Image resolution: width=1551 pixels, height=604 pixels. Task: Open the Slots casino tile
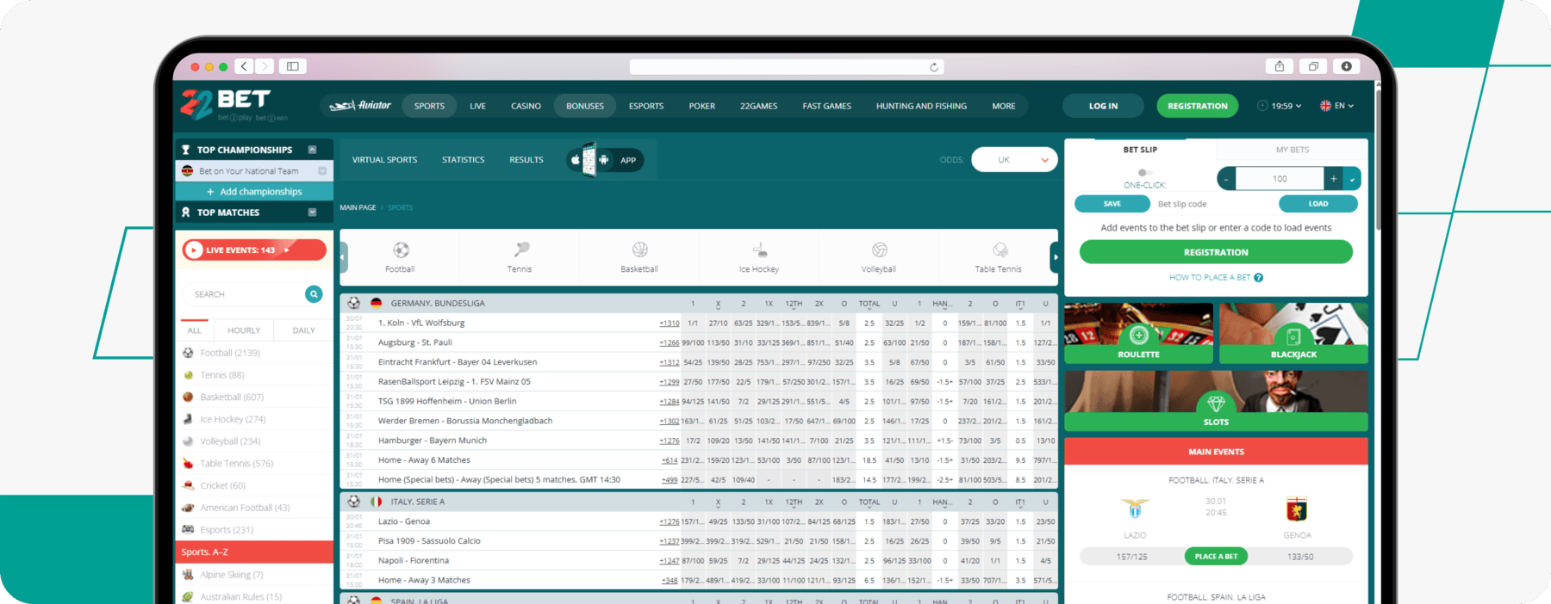point(1216,401)
